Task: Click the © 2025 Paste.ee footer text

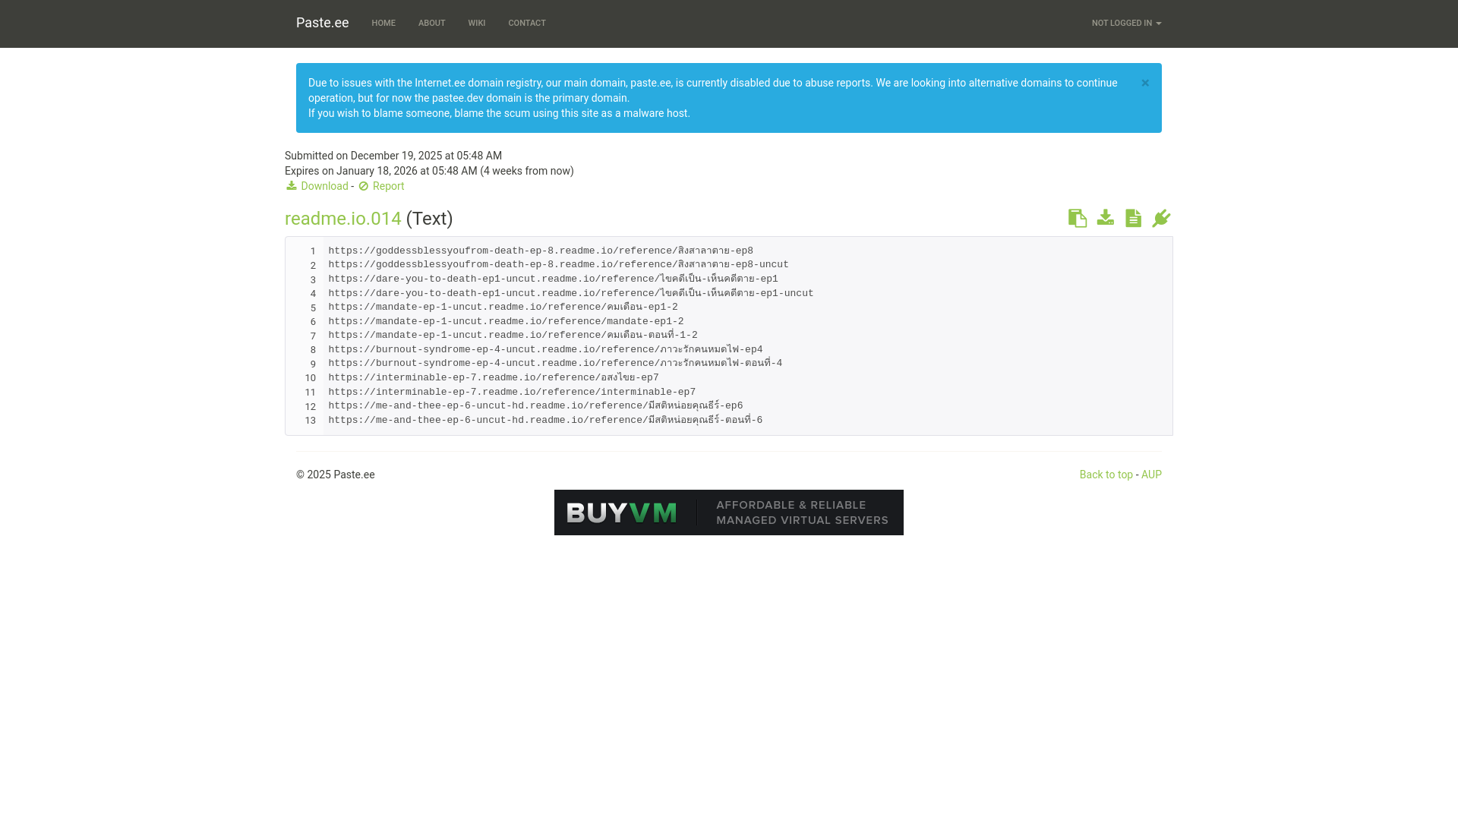Action: pyautogui.click(x=336, y=475)
